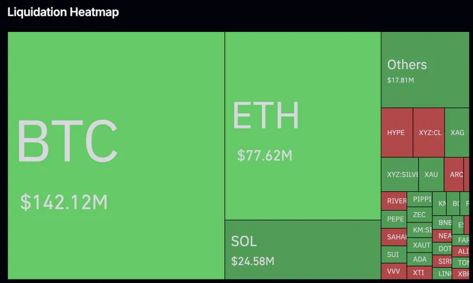Select the red HYPE tile
Image resolution: width=473 pixels, height=283 pixels.
click(396, 133)
